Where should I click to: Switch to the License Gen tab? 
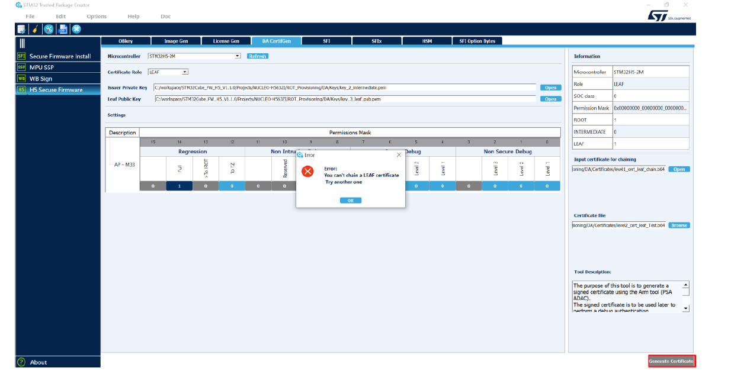226,41
